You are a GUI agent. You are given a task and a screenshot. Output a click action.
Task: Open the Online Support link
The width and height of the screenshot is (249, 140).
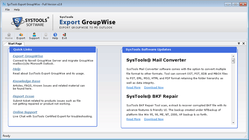pyautogui.click(x=25, y=112)
